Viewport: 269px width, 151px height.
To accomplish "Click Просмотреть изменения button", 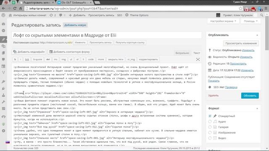I will 241,43.
